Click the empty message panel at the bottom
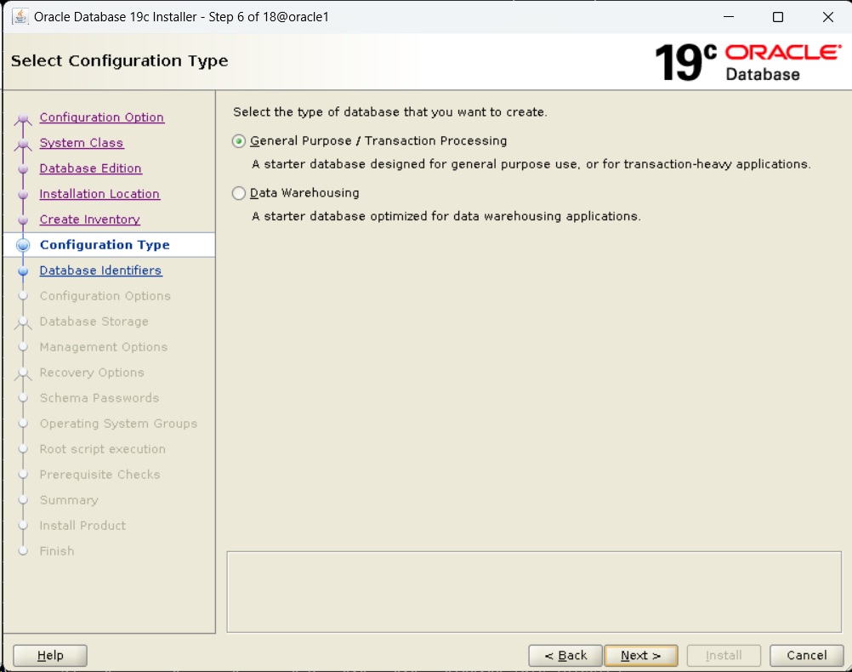The width and height of the screenshot is (852, 672). tap(533, 591)
